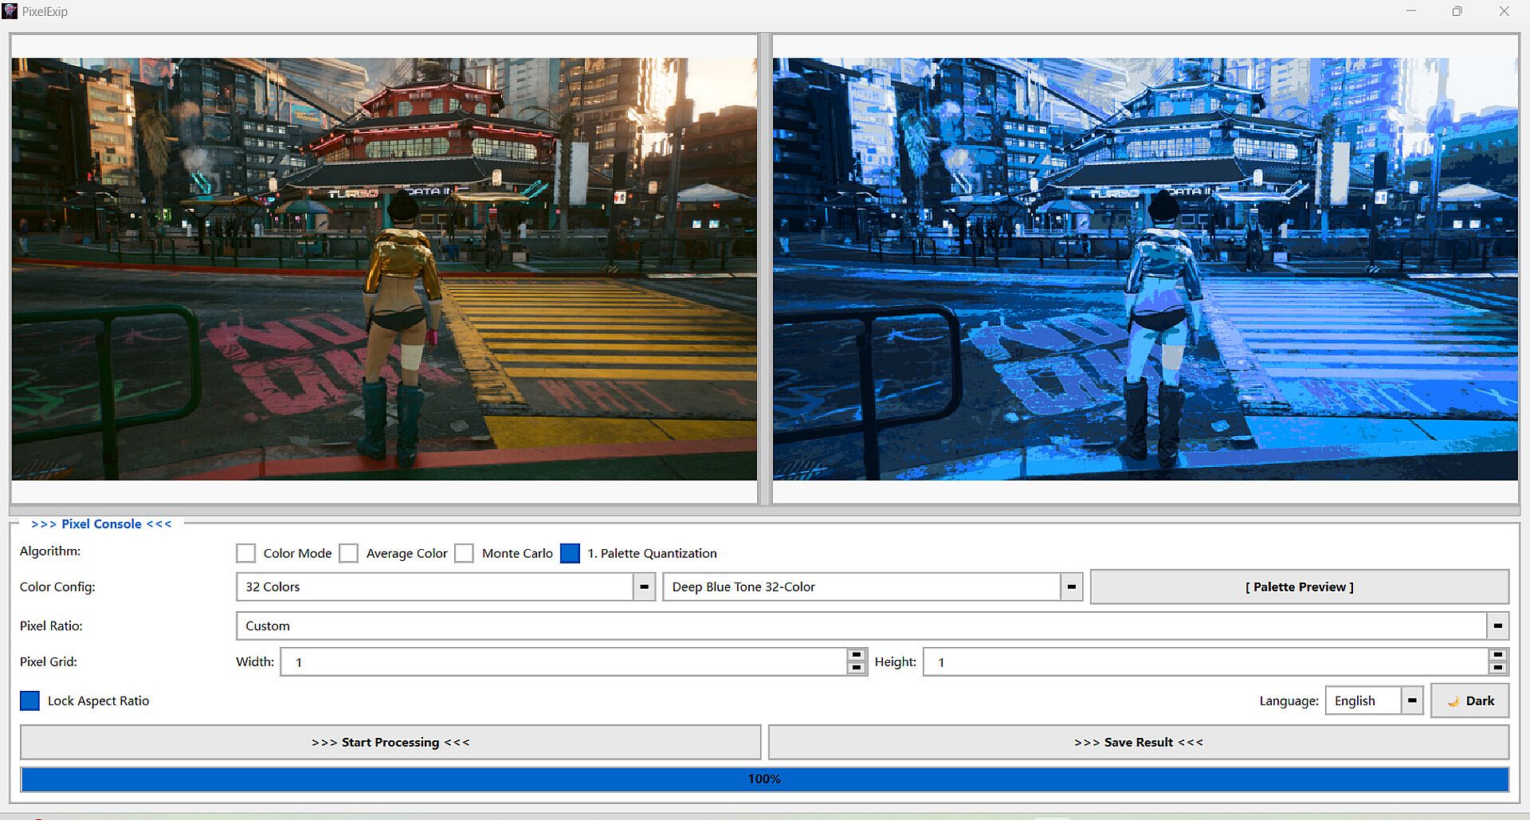Open the Language English dropdown
The width and height of the screenshot is (1530, 820).
(1411, 701)
